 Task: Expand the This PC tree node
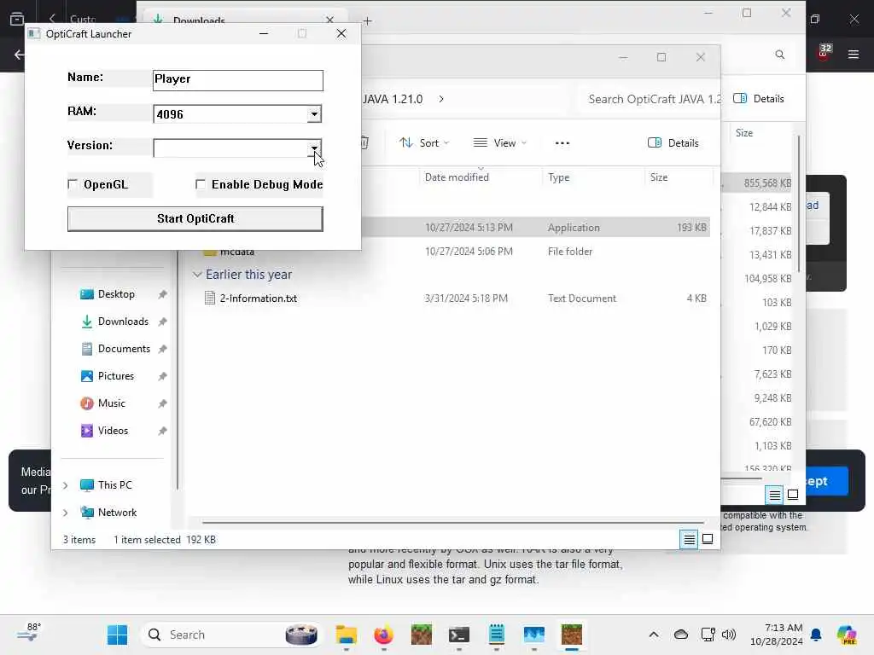(x=65, y=485)
